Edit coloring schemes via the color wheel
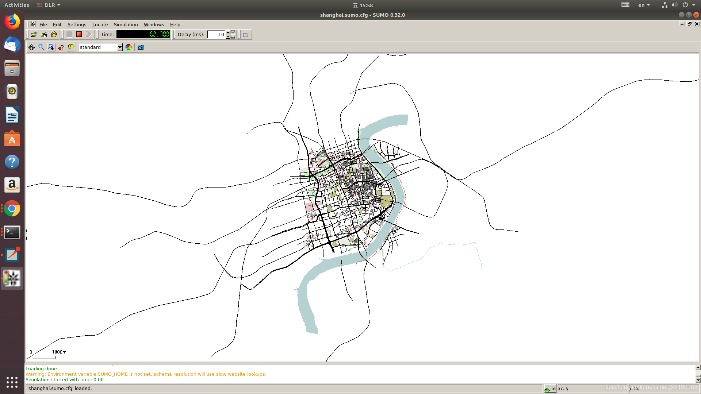The width and height of the screenshot is (701, 394). click(x=129, y=47)
